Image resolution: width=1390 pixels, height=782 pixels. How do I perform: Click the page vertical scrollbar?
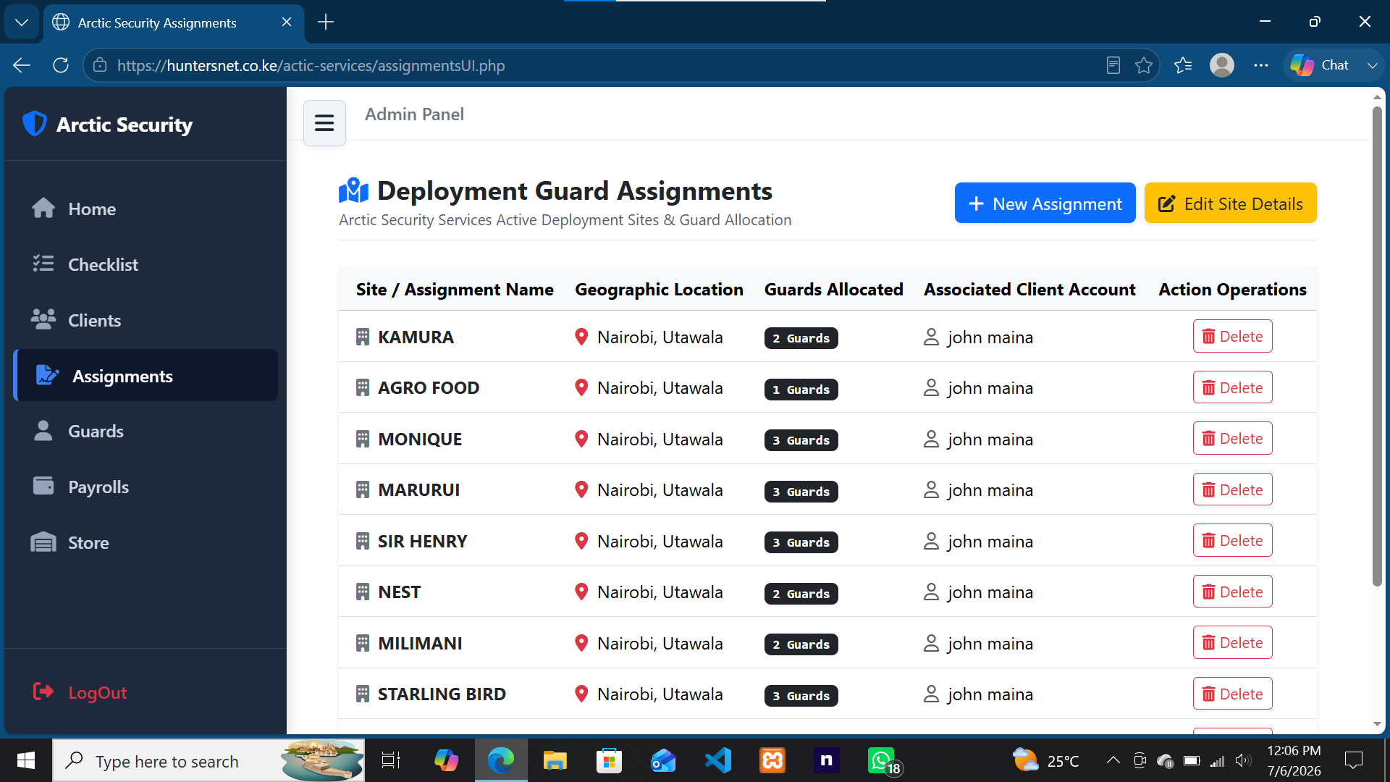[1377, 346]
